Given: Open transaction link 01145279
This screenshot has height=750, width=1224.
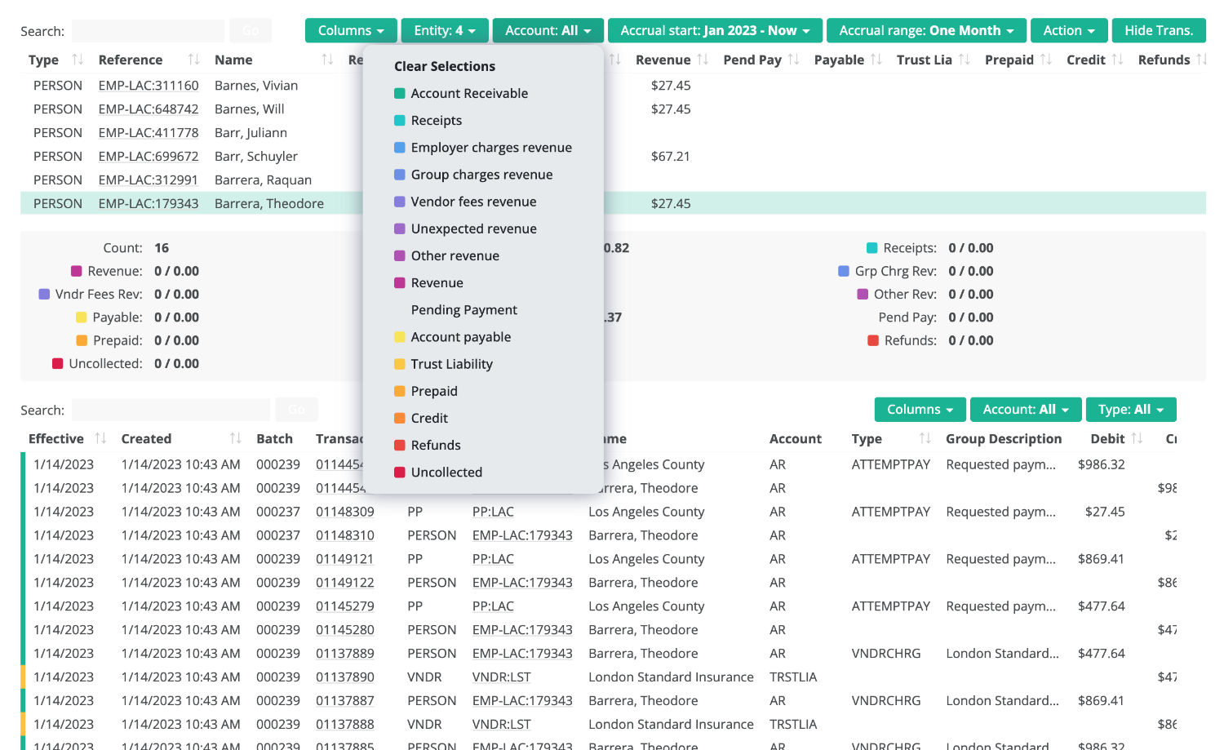Looking at the screenshot, I should (345, 606).
